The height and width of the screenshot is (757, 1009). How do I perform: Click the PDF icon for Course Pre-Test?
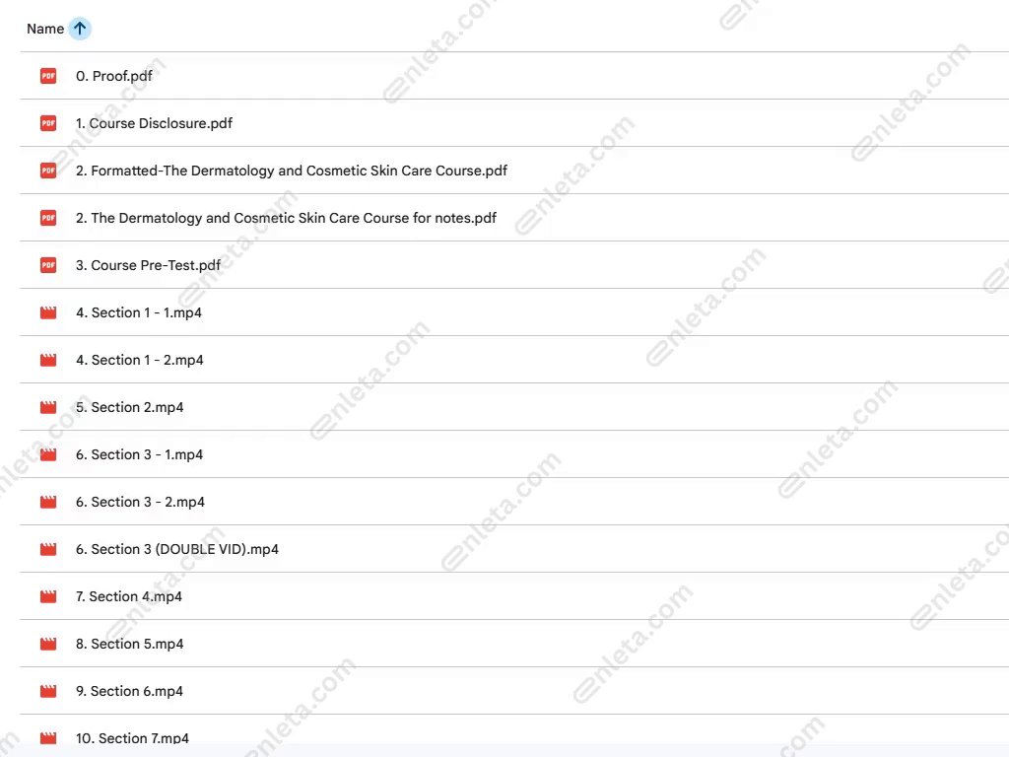point(48,265)
